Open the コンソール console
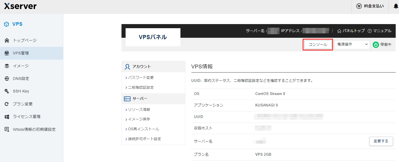 (318, 44)
